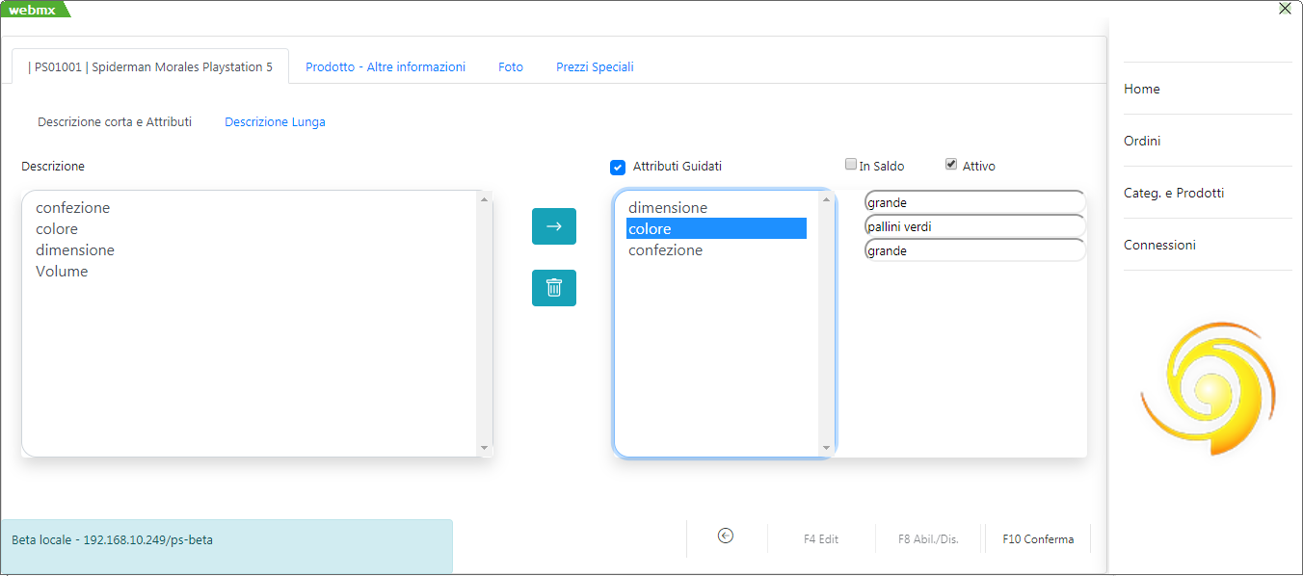The height and width of the screenshot is (576, 1303).
Task: Click the pallini verdi input field
Action: click(x=973, y=227)
